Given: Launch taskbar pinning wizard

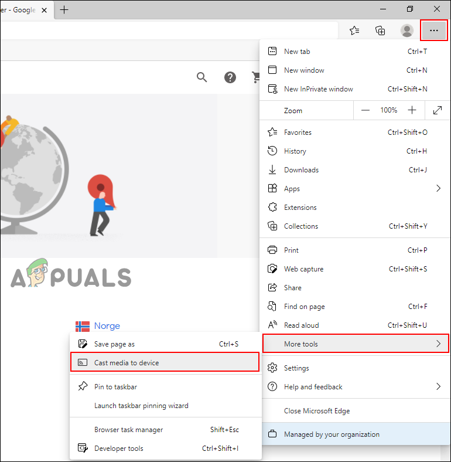Looking at the screenshot, I should (x=165, y=406).
